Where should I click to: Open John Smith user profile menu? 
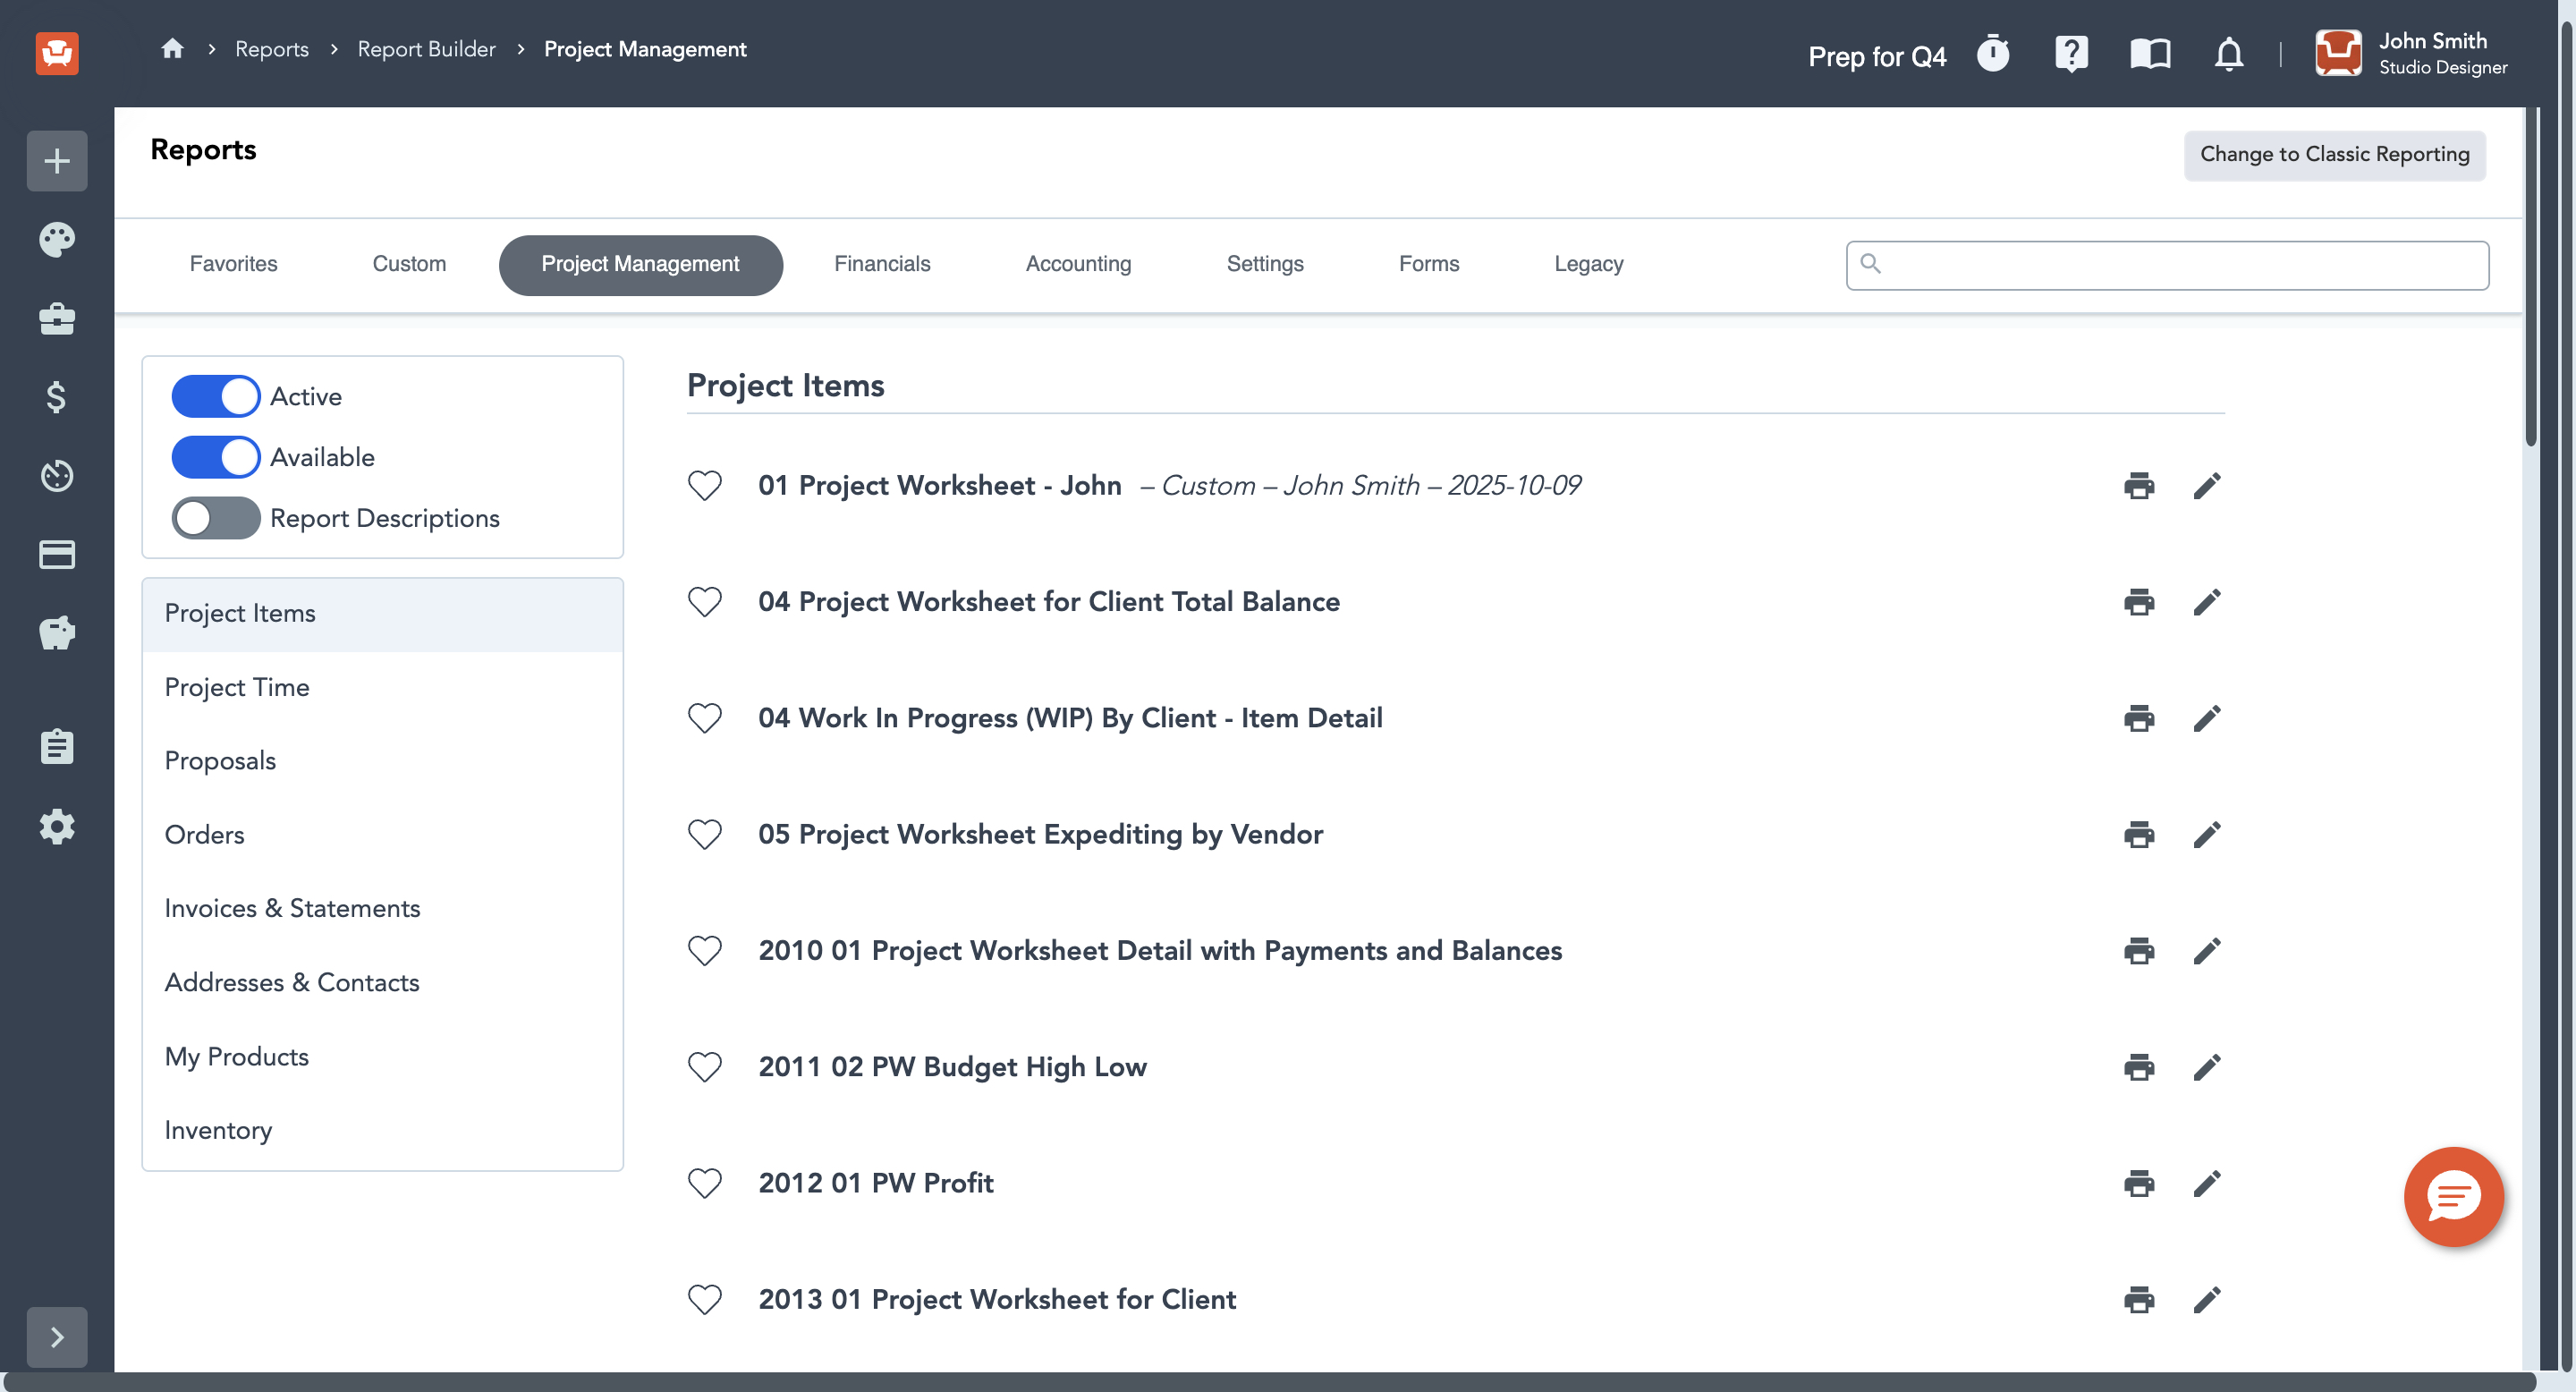click(2411, 53)
